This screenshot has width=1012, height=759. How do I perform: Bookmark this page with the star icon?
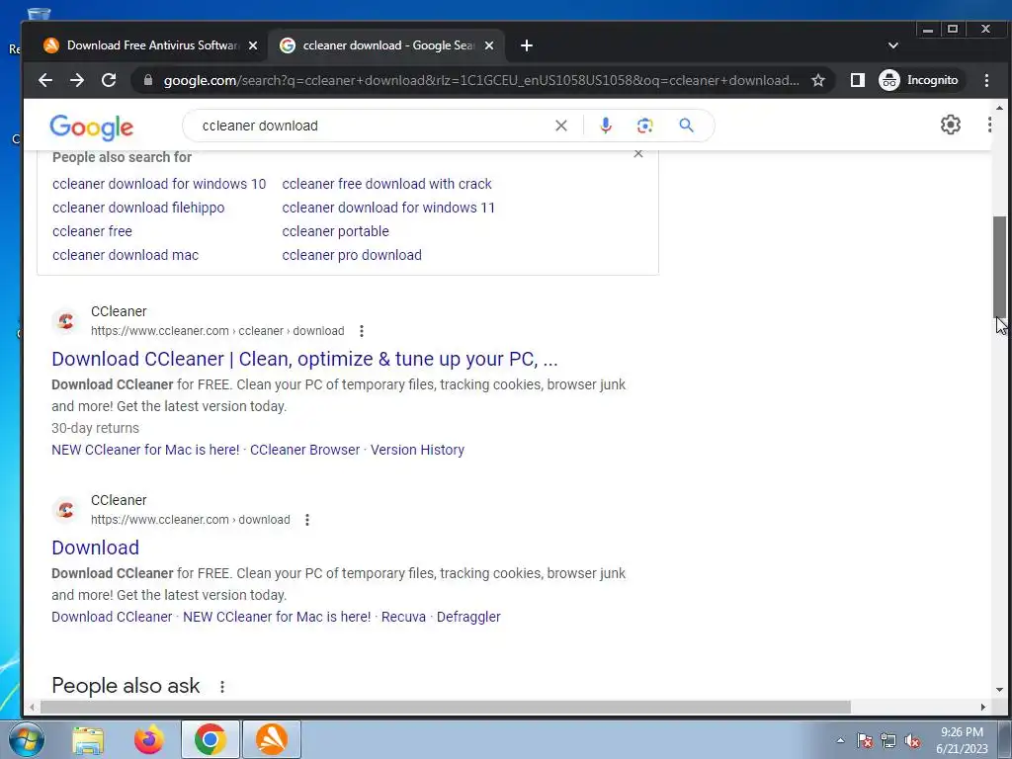point(818,80)
